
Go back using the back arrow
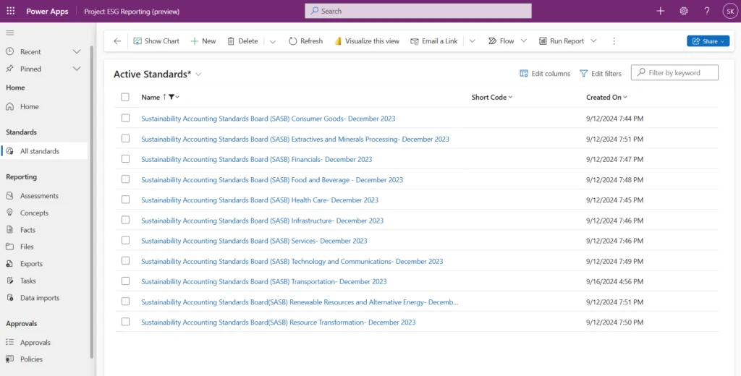[117, 41]
